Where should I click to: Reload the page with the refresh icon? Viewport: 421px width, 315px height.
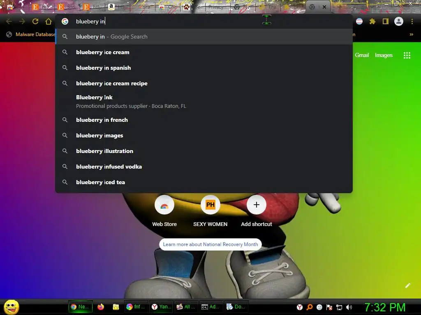(x=35, y=21)
